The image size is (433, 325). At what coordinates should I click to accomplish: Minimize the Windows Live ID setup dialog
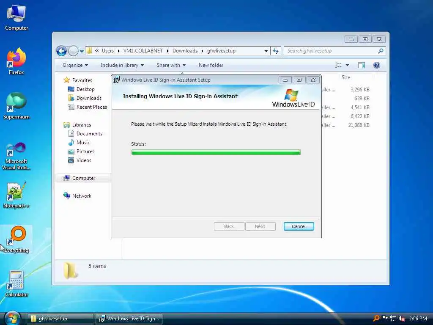285,80
